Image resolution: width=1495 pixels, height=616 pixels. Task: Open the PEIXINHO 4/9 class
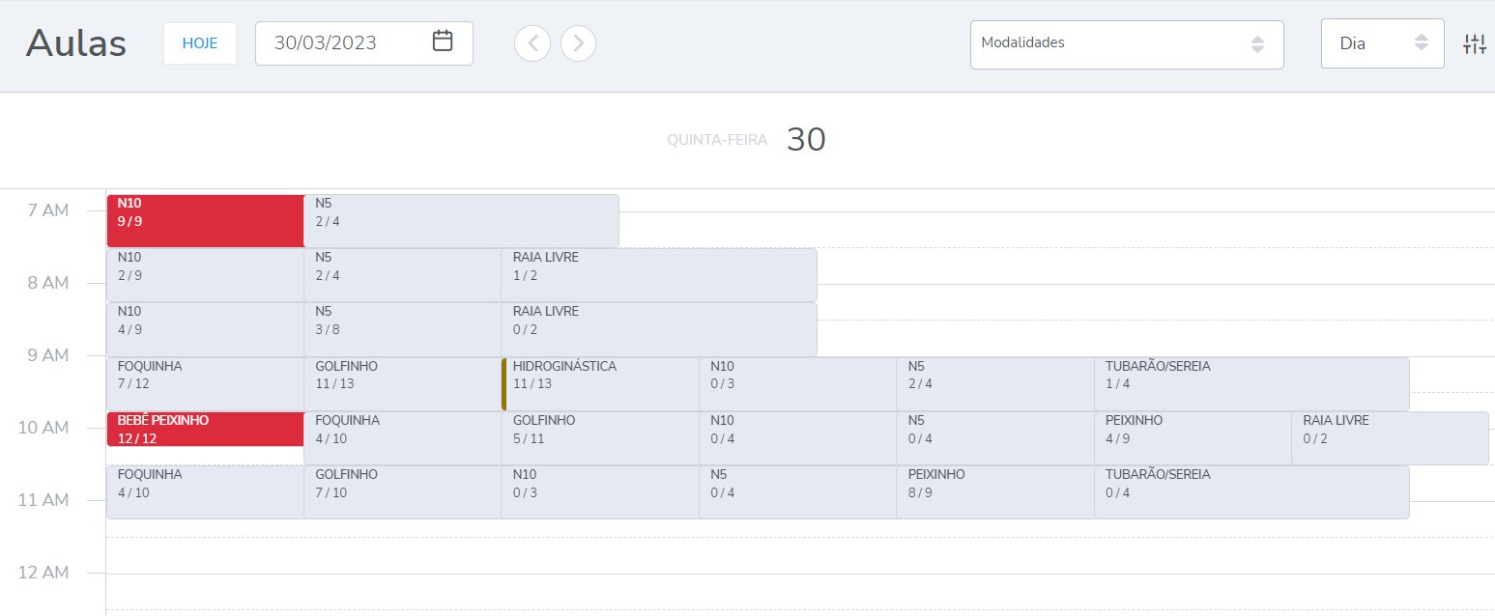pyautogui.click(x=1193, y=438)
